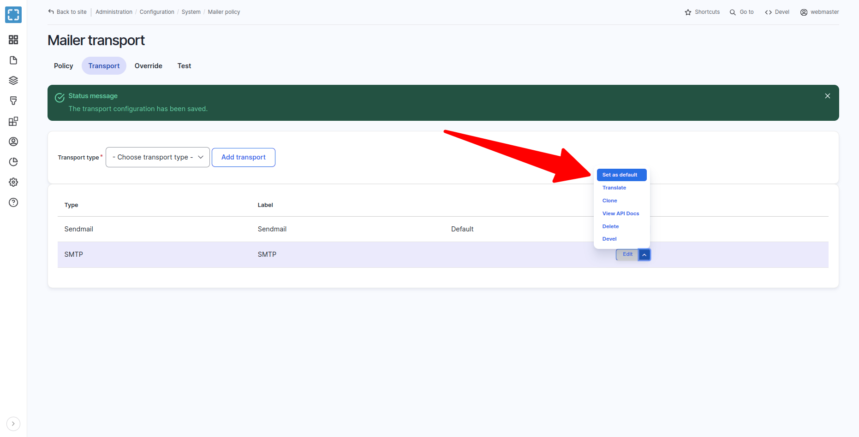Click the Add transport button
This screenshot has width=859, height=437.
243,157
